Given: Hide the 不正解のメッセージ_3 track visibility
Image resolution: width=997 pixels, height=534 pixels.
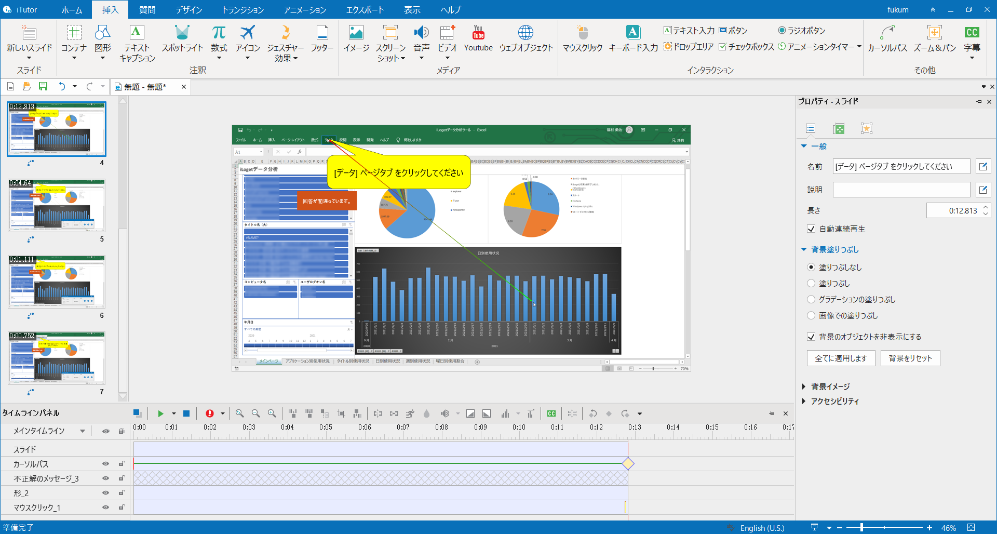Looking at the screenshot, I should (105, 478).
